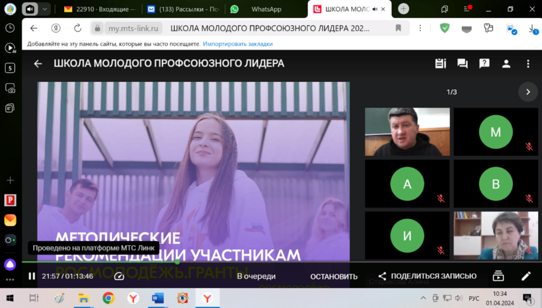Click the muted microphone icon on tile А
542x308 pixels.
coord(440,198)
